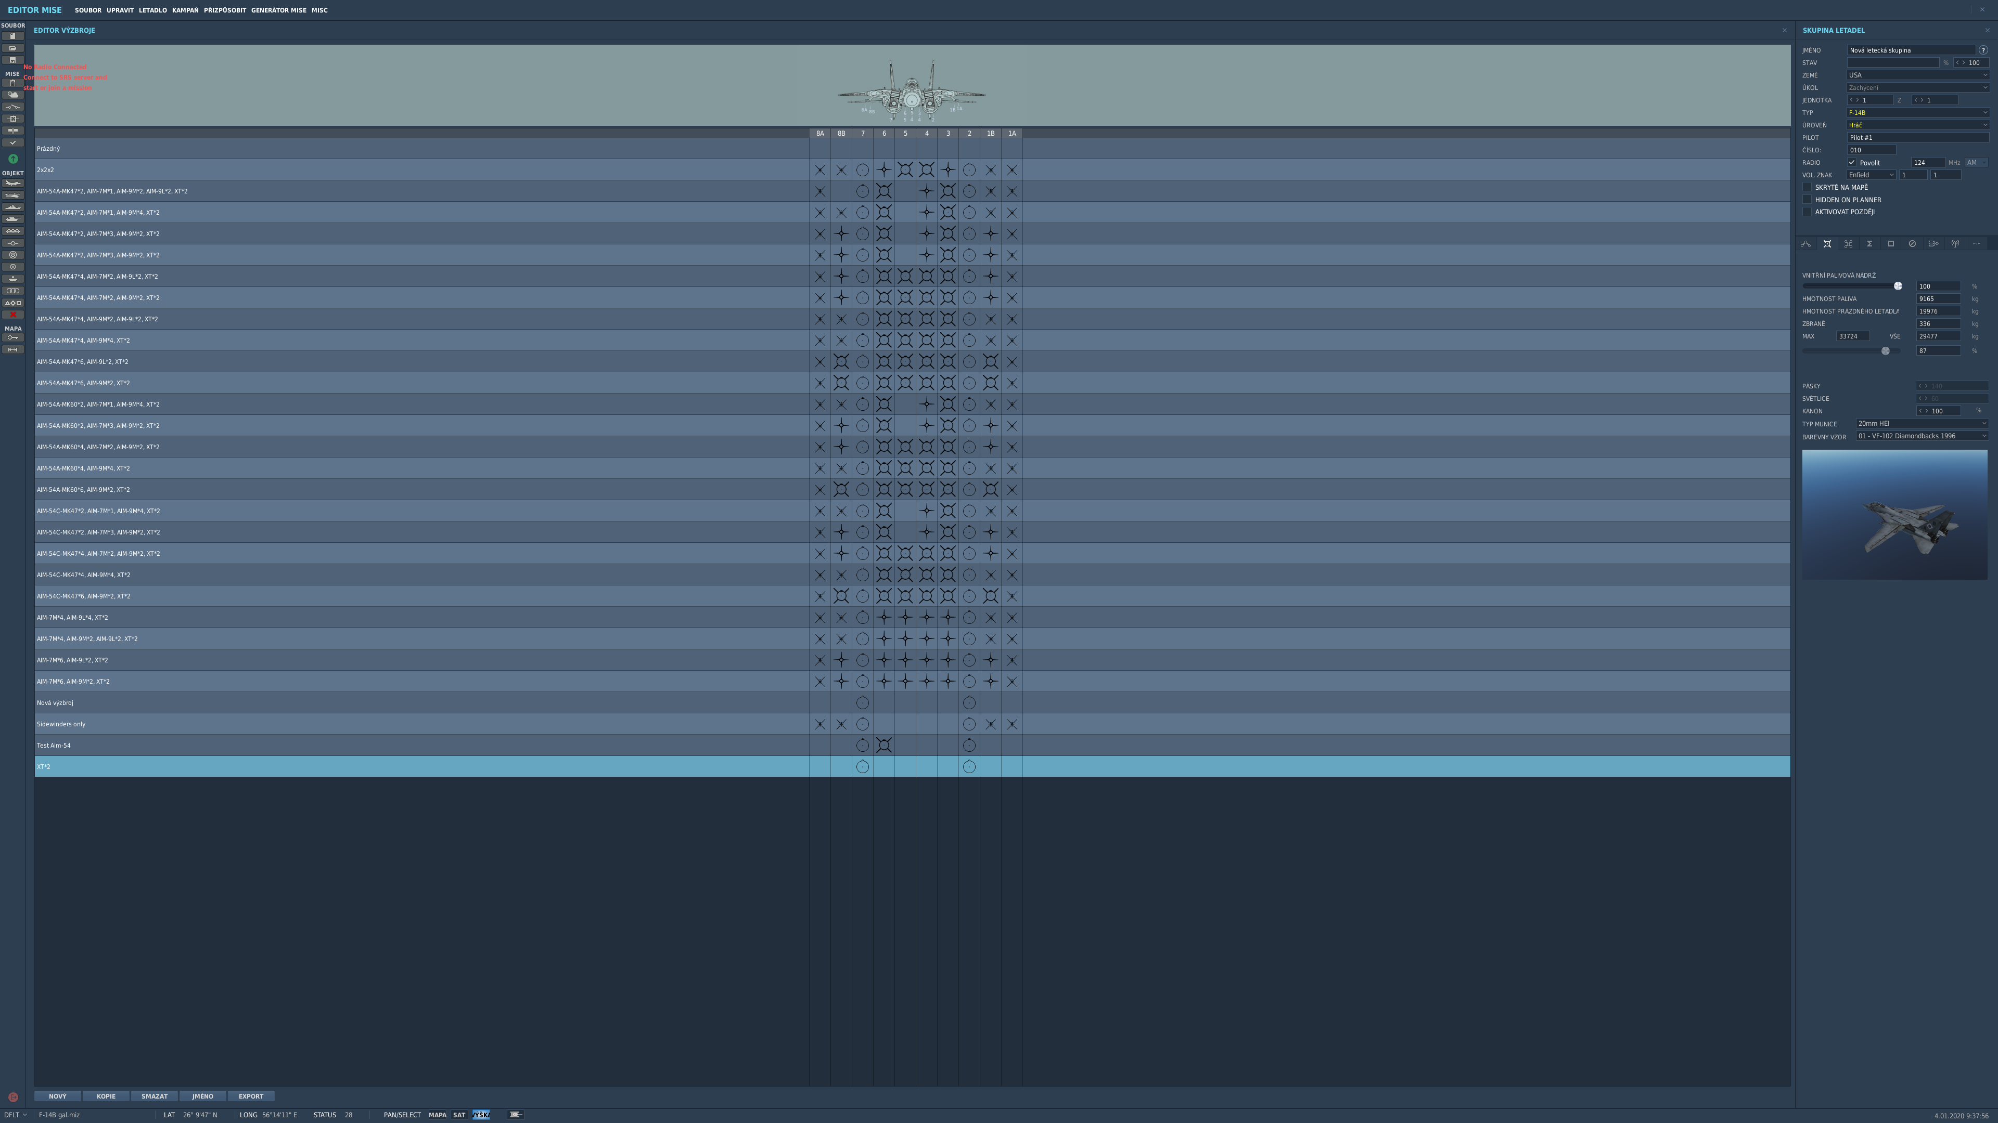Open the weather settings cloud icon

point(12,95)
